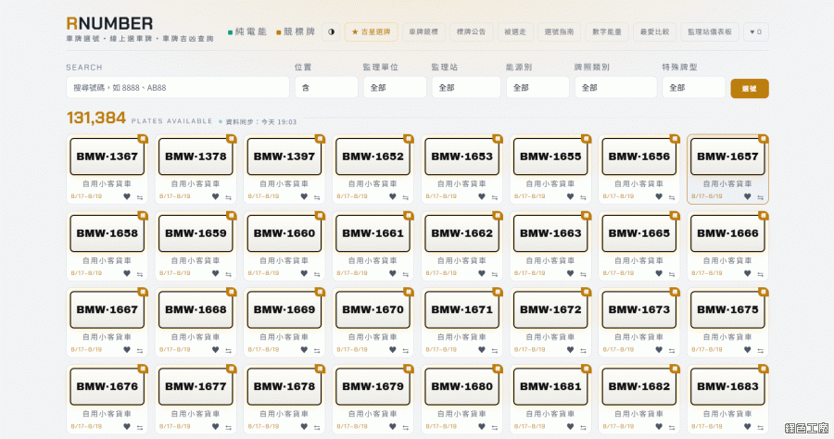Click heart icon on BMW-1666 card

[x=747, y=273]
